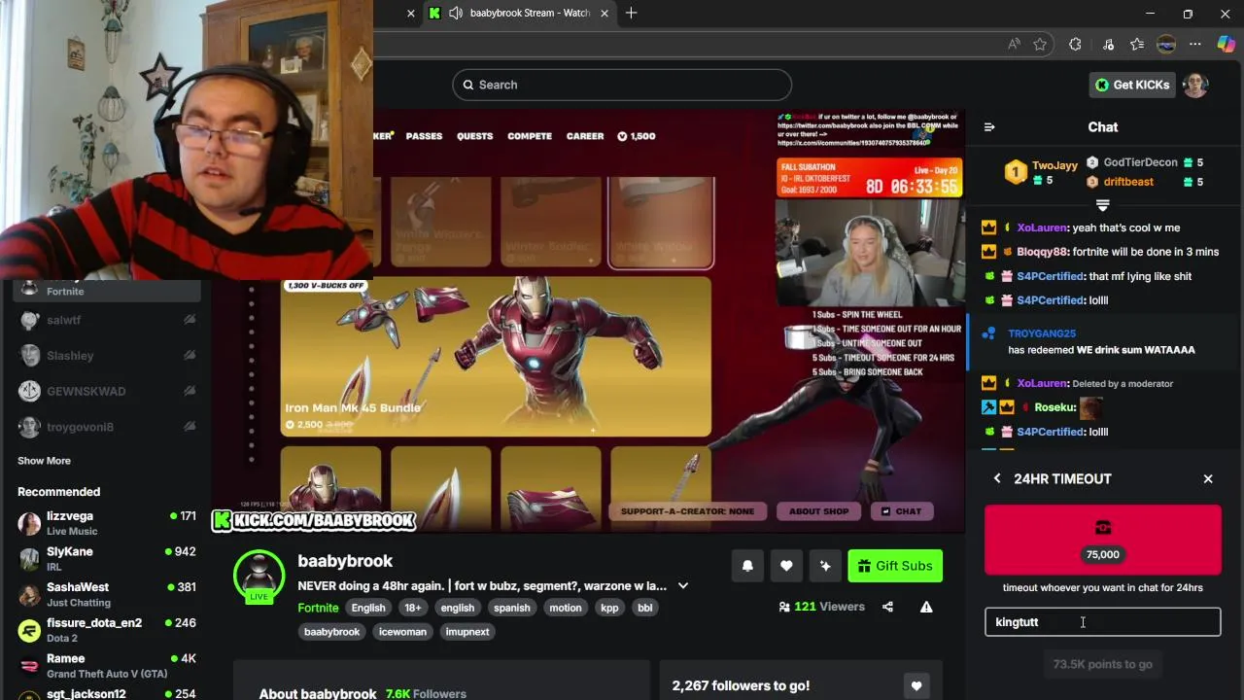
Task: Click the Get KICKs button
Action: (1132, 85)
